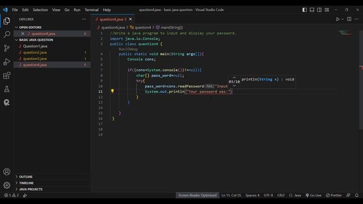Change end of line CRLF setting
Screen dimensions: 363x204
pyautogui.click(x=281, y=195)
